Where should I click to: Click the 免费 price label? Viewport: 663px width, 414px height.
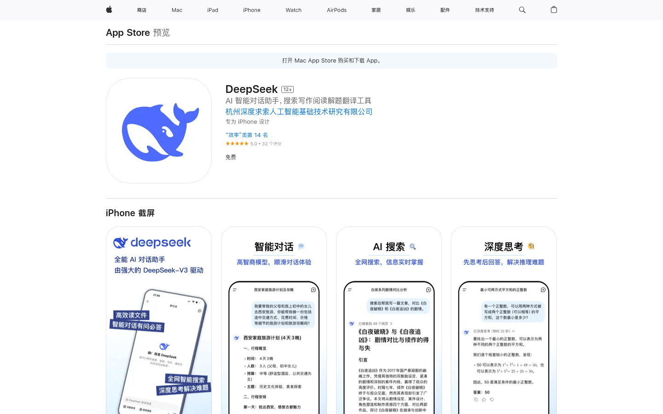click(x=231, y=157)
